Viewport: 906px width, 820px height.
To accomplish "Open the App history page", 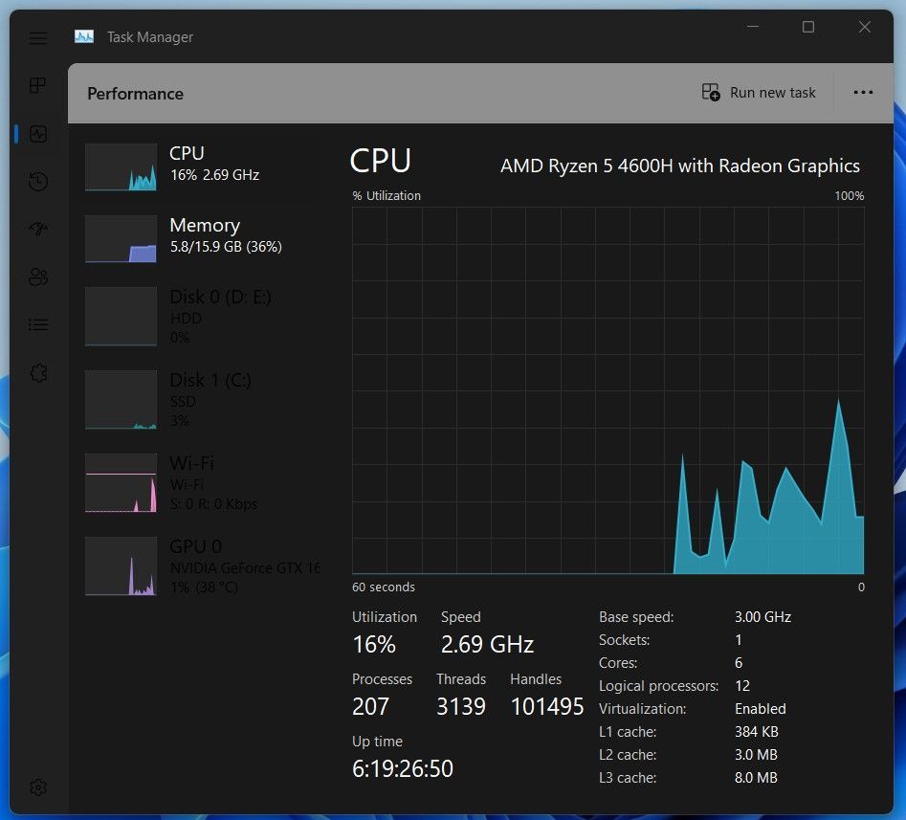I will pos(38,181).
